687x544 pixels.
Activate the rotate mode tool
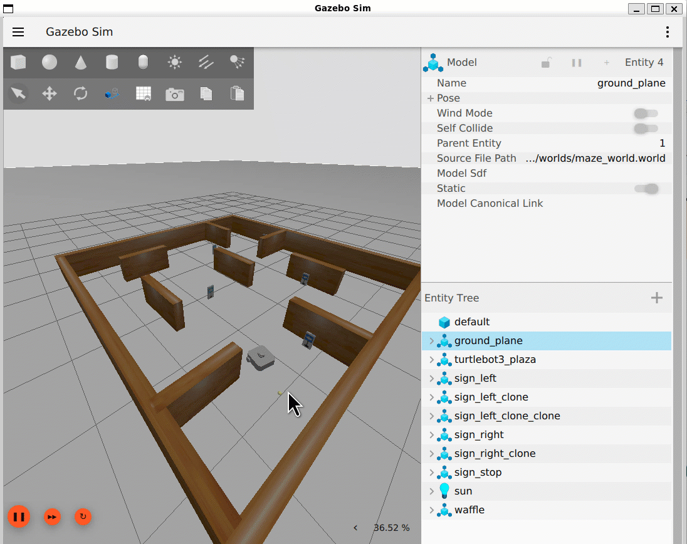(x=81, y=94)
